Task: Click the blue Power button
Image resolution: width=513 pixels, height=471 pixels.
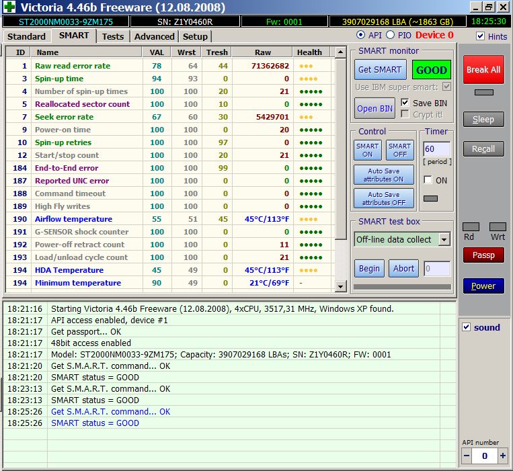Action: pyautogui.click(x=483, y=286)
